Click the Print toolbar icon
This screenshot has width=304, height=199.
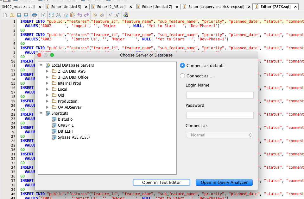click(x=35, y=15)
